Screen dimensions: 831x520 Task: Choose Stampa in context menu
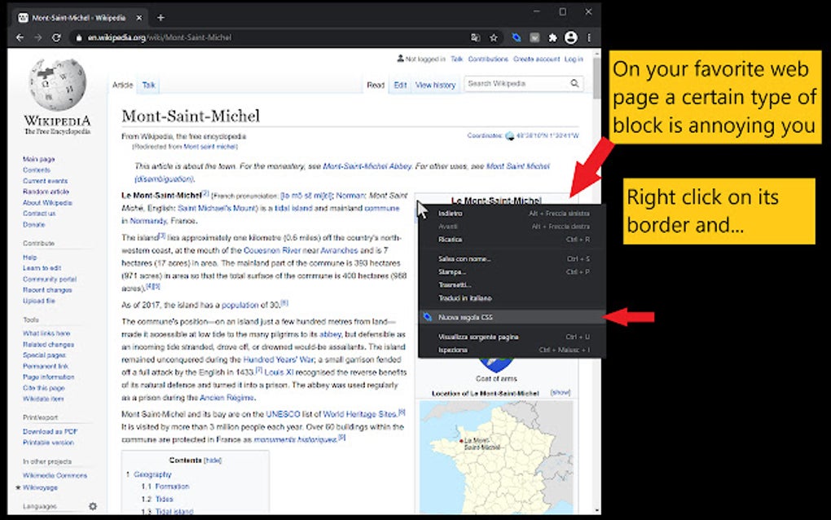pyautogui.click(x=512, y=272)
